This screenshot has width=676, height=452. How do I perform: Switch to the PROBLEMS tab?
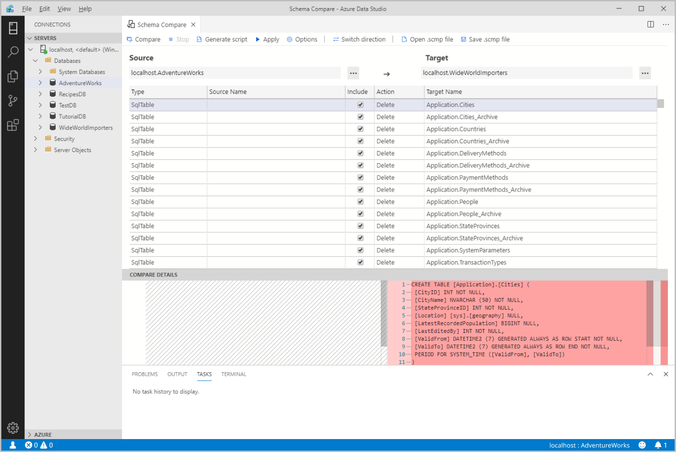click(x=145, y=374)
